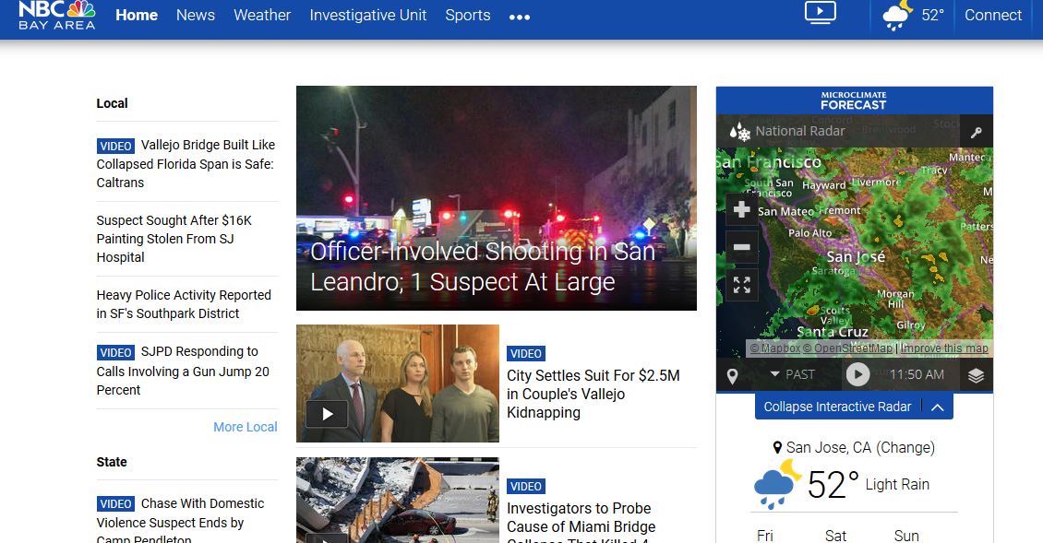Expand the radar map to fullscreen
The width and height of the screenshot is (1043, 543).
[742, 285]
